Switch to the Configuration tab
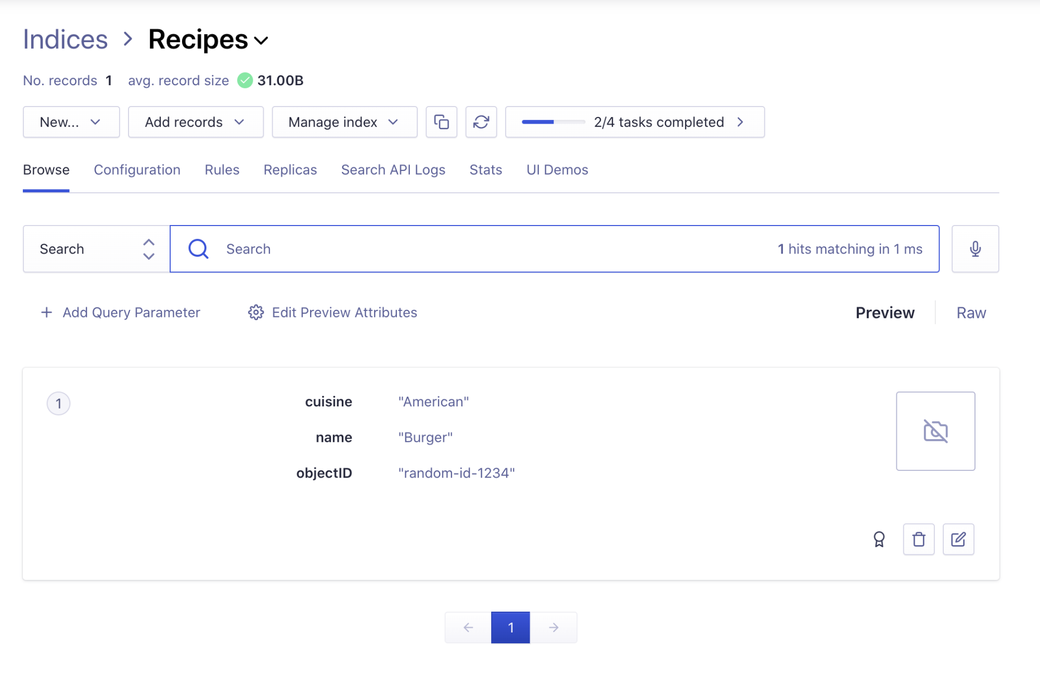The height and width of the screenshot is (686, 1040). 137,170
